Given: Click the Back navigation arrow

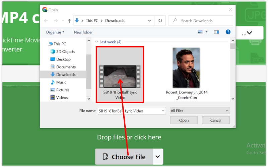Looking at the screenshot, I should (46, 21).
